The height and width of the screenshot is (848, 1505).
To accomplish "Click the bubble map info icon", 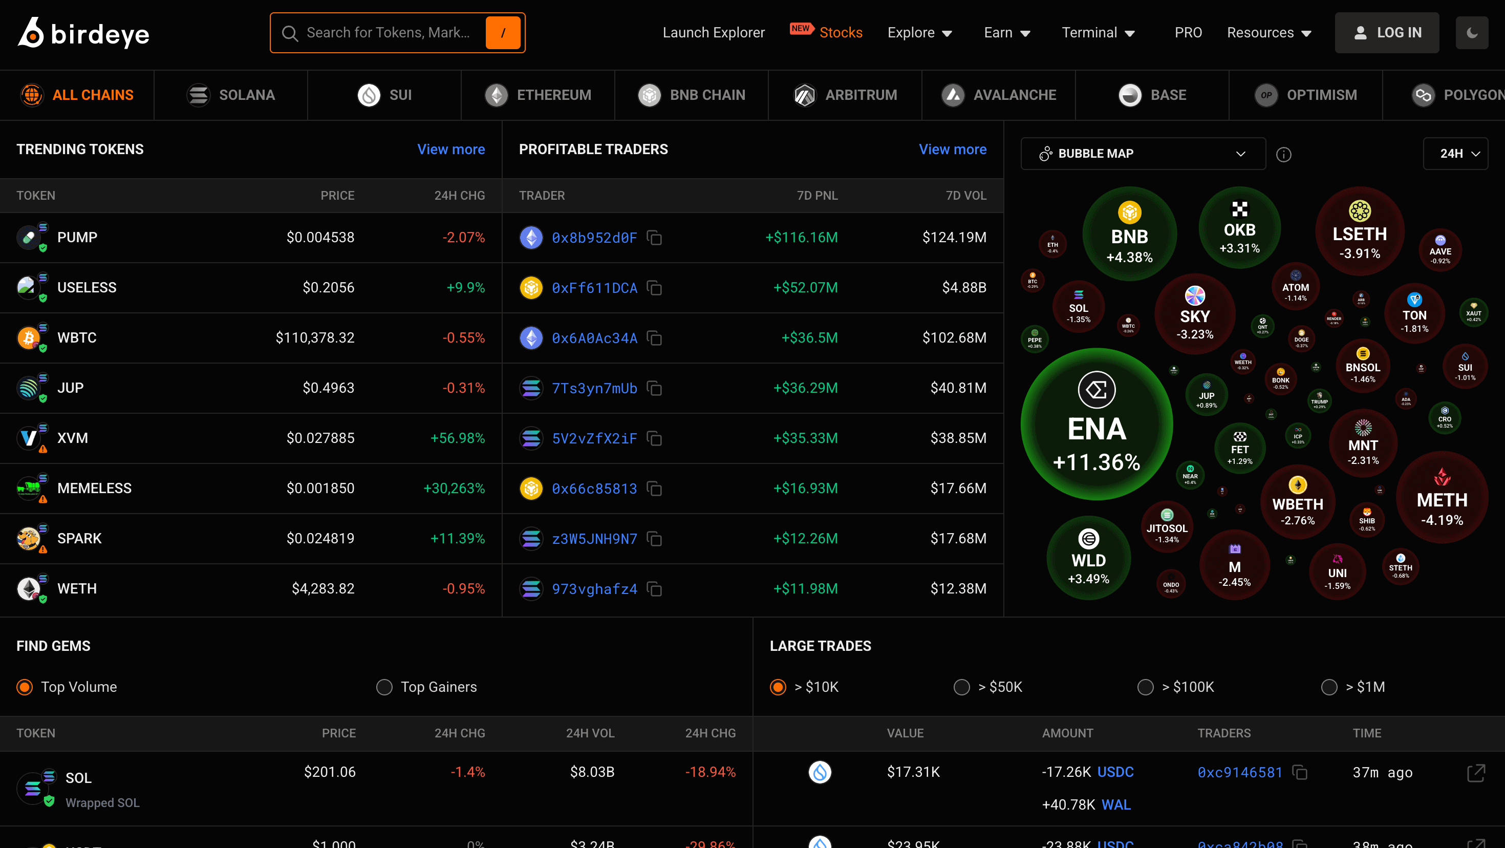I will pos(1283,154).
